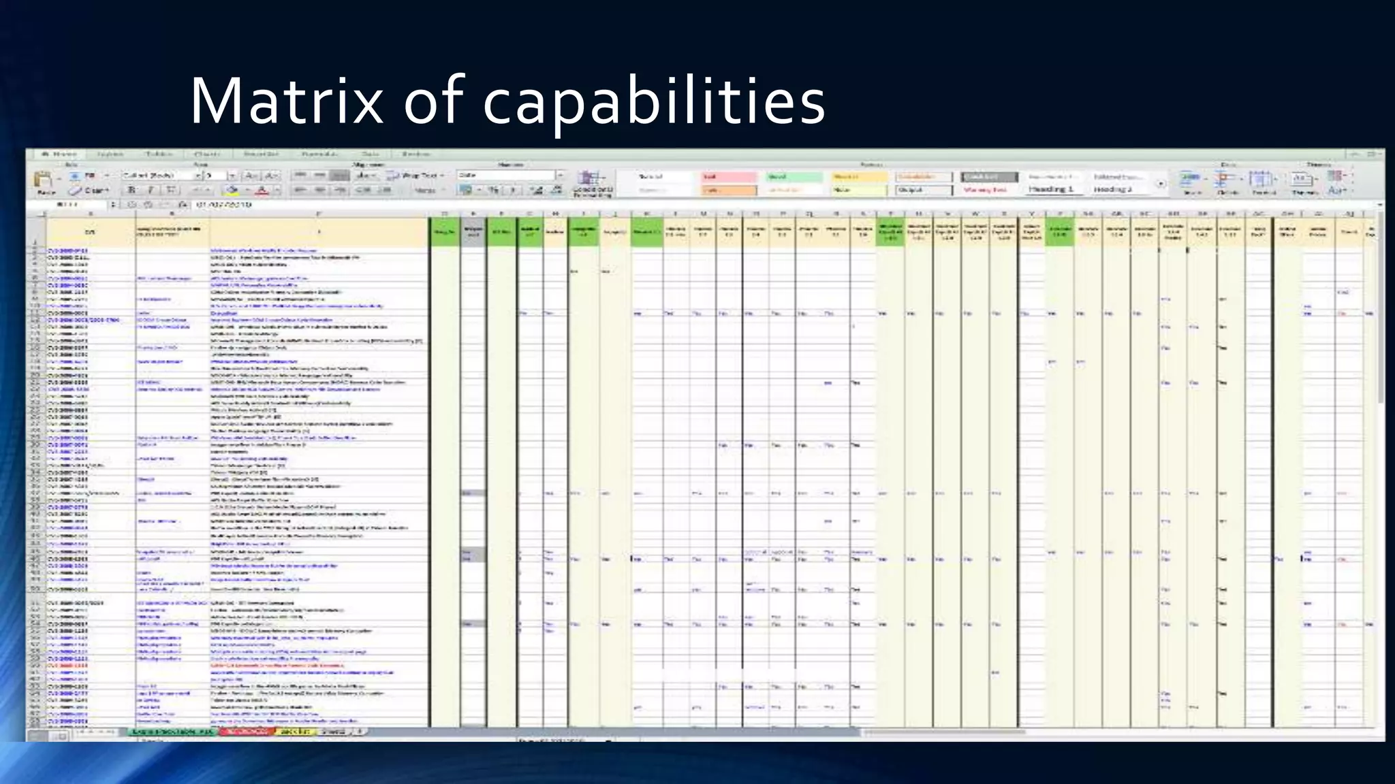Decrease font size with the smaller A icon
The image size is (1395, 784).
click(270, 176)
